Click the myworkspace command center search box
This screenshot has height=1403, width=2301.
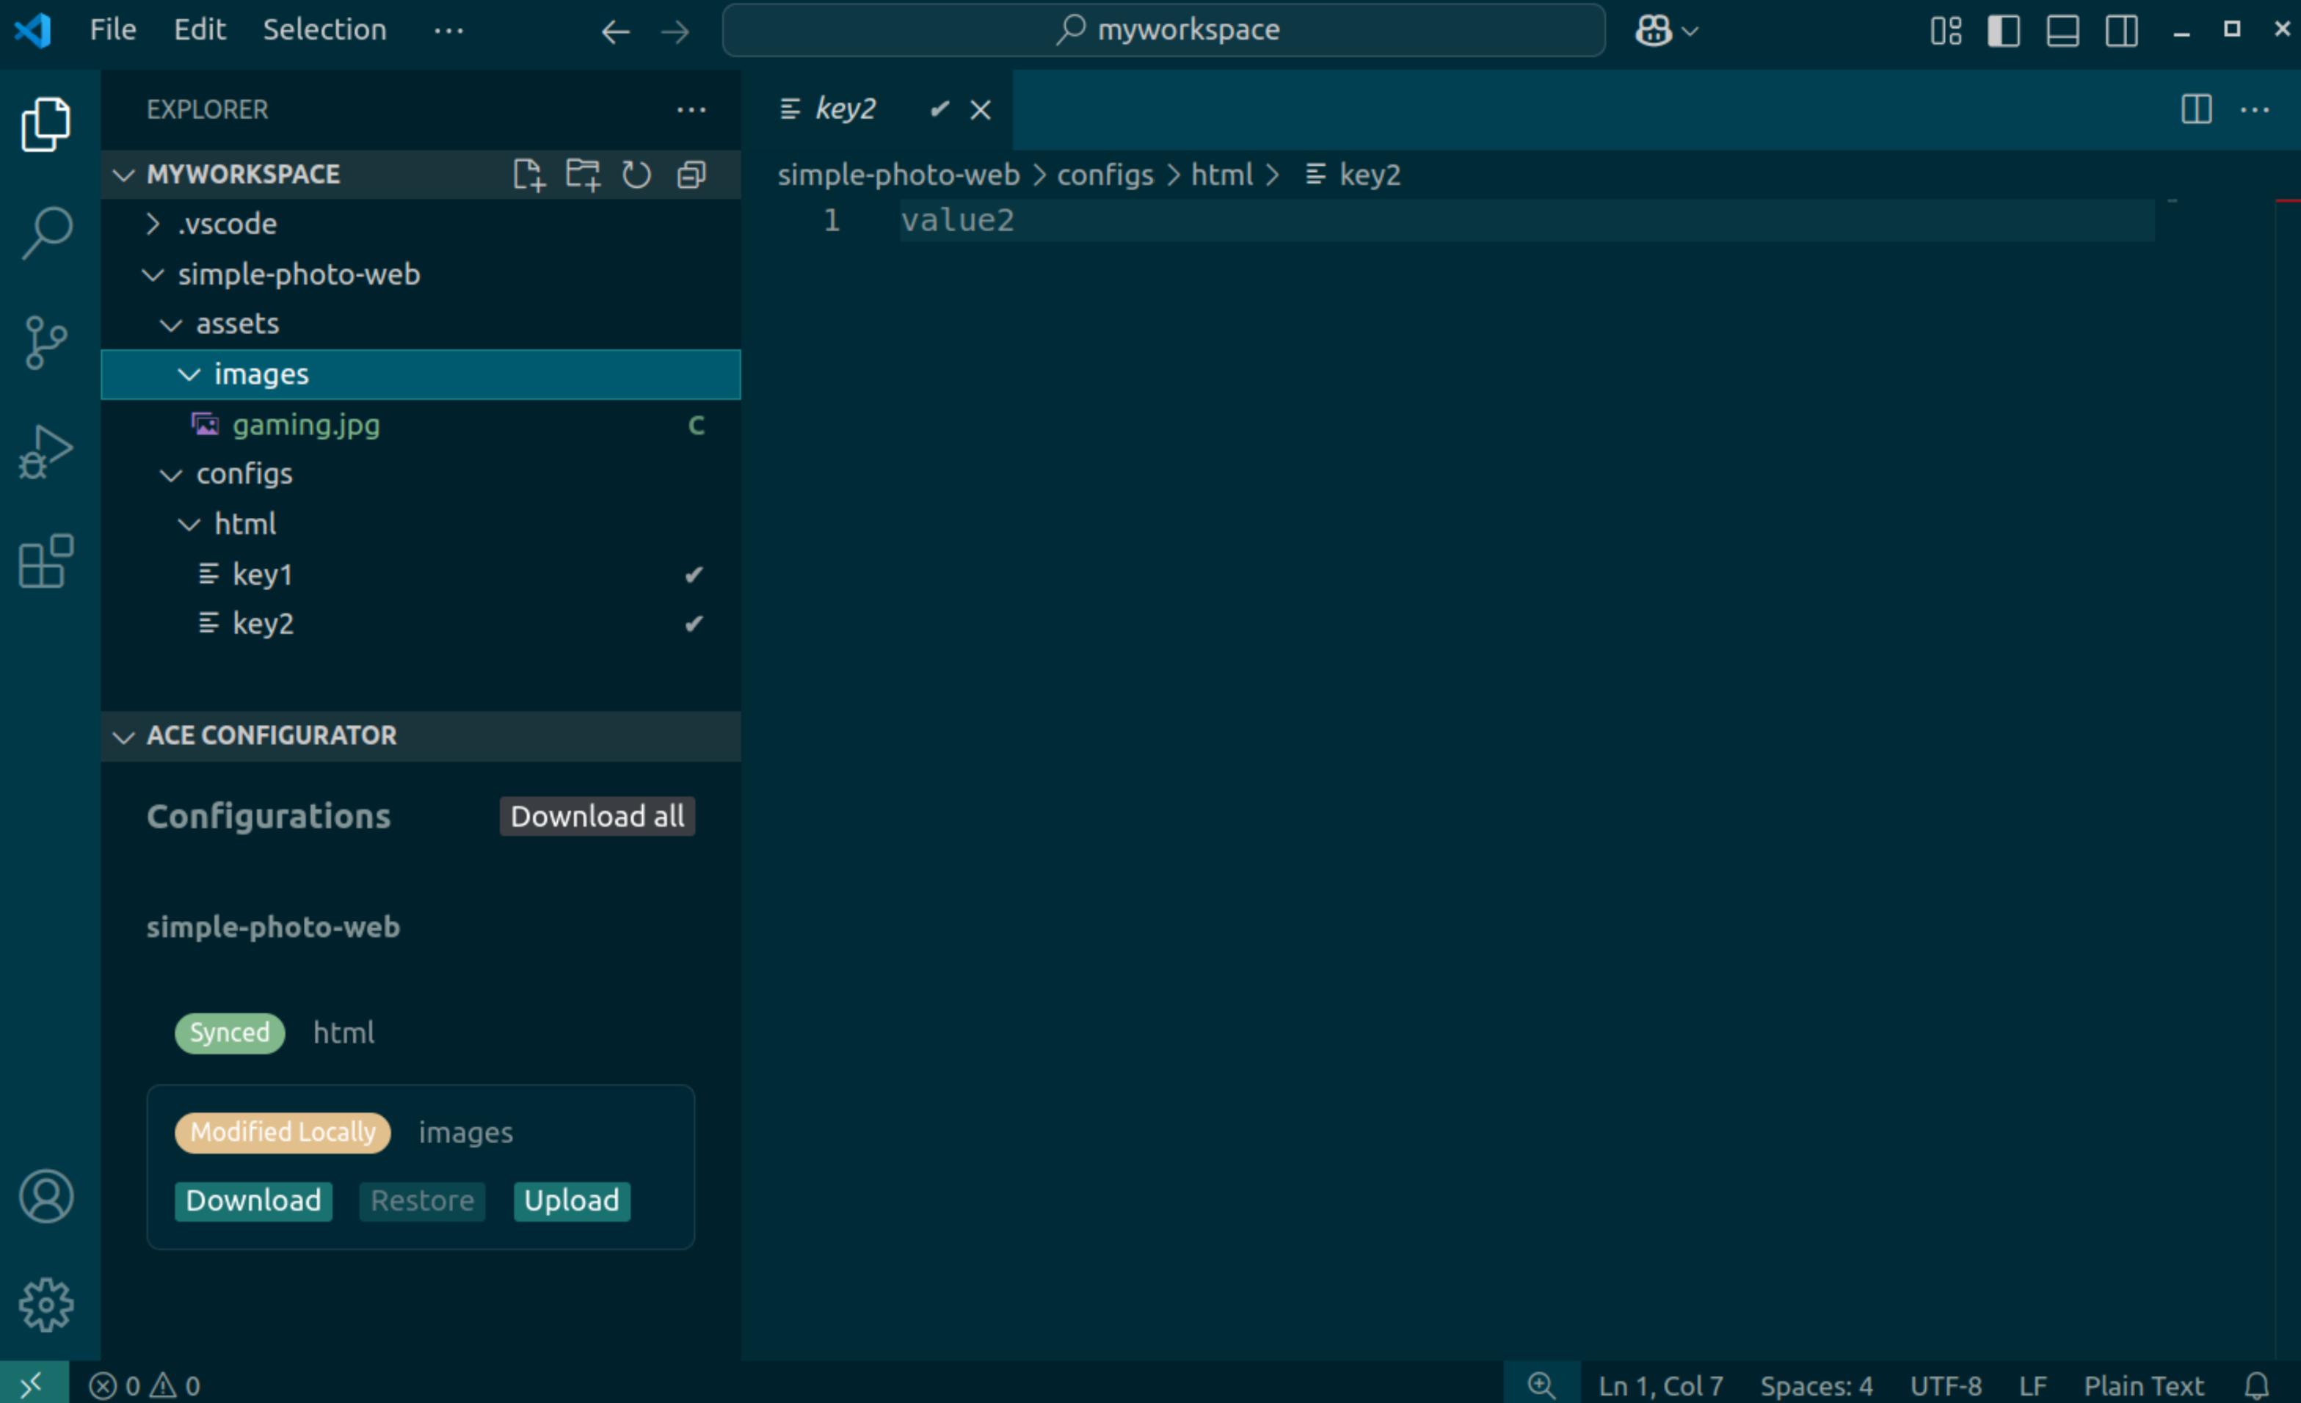1163,31
